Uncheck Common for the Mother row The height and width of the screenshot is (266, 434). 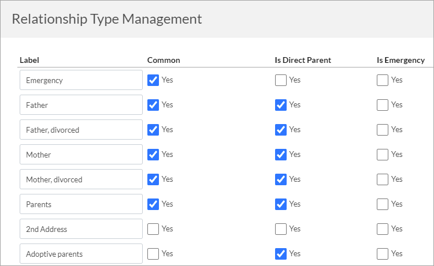coord(153,155)
